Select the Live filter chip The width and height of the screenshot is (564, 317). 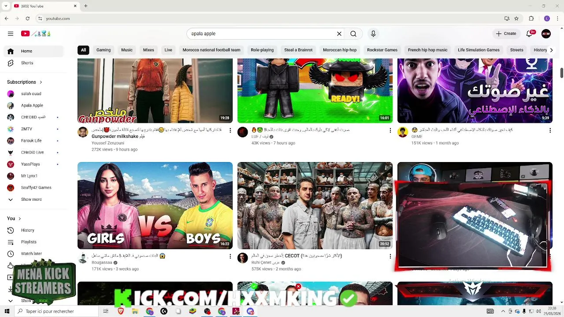click(x=168, y=50)
